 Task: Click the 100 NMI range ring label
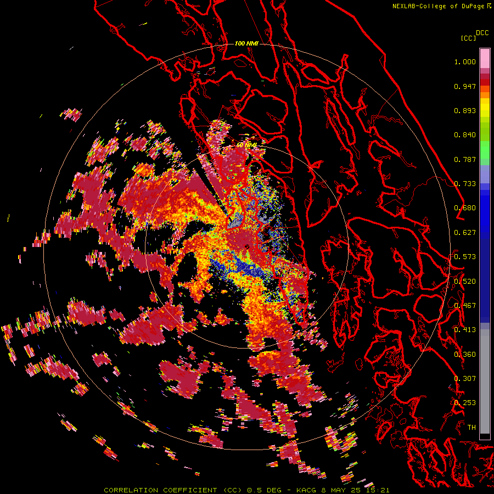tap(246, 43)
